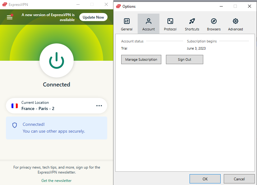Switch to the Browsers options tab
257x185 pixels.
pyautogui.click(x=214, y=24)
